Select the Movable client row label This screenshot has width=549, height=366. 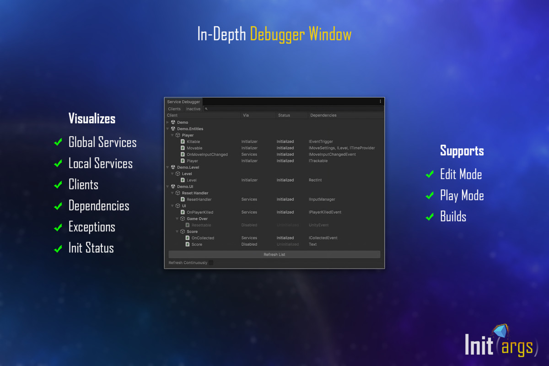[194, 148]
